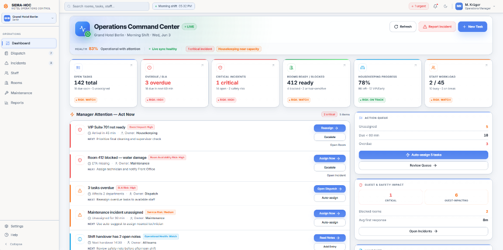Viewport: 503px width, 250px height.
Task: Click Report Incident button
Action: (x=437, y=27)
